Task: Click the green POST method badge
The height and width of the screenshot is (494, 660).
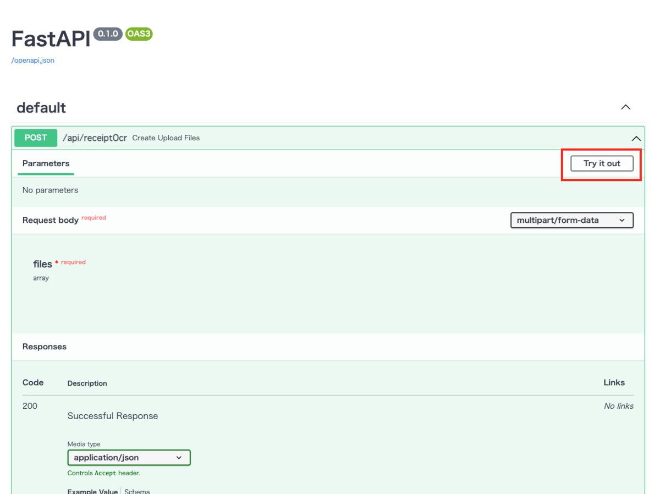Action: 35,138
